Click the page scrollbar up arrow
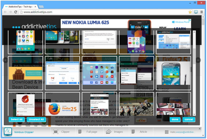The image size is (207, 139). click(203, 17)
